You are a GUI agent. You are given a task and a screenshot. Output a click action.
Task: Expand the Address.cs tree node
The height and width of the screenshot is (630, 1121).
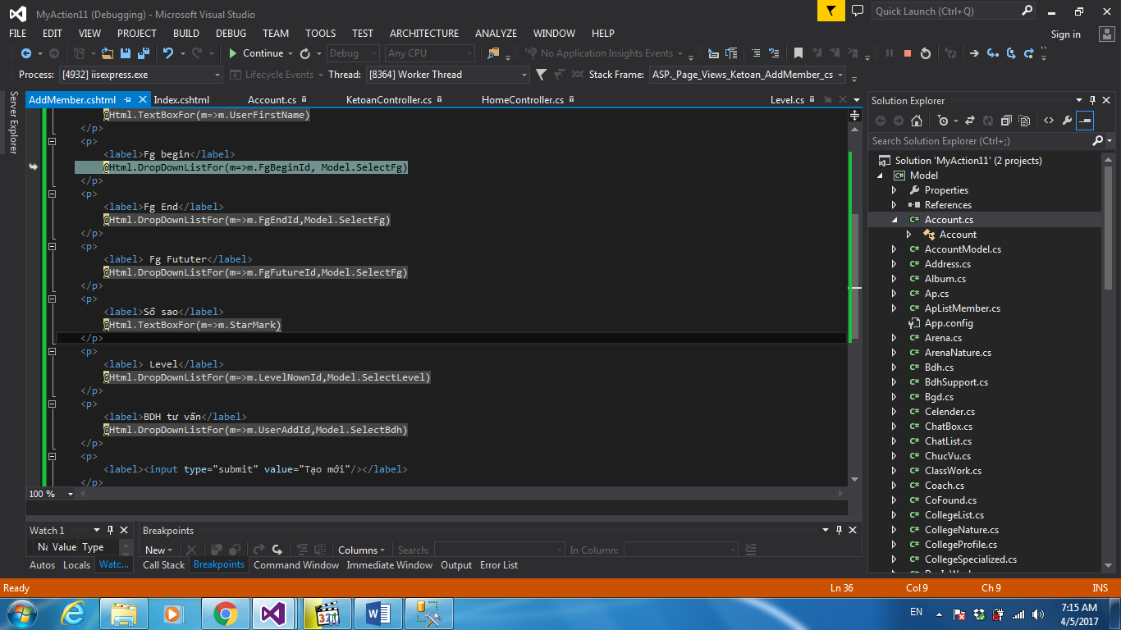tap(895, 264)
